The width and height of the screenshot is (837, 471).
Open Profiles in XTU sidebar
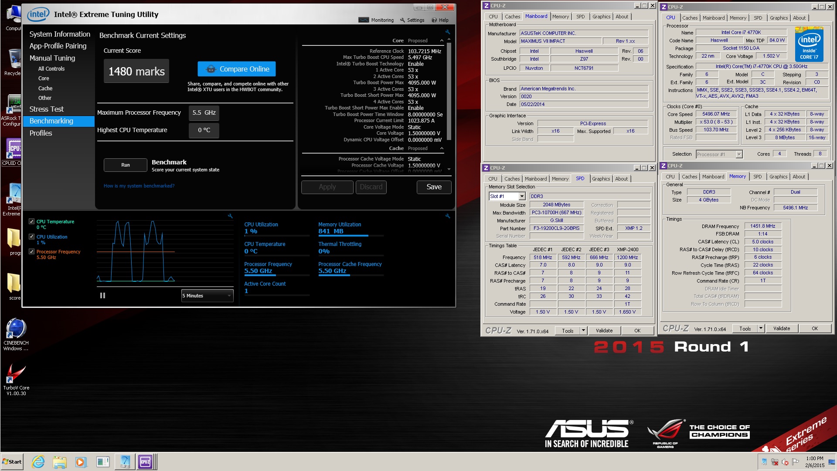[x=41, y=133]
